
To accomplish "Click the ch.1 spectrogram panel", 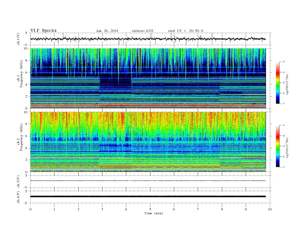I will click(x=148, y=78).
